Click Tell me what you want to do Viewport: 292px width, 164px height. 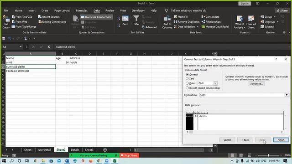pyautogui.click(x=188, y=10)
